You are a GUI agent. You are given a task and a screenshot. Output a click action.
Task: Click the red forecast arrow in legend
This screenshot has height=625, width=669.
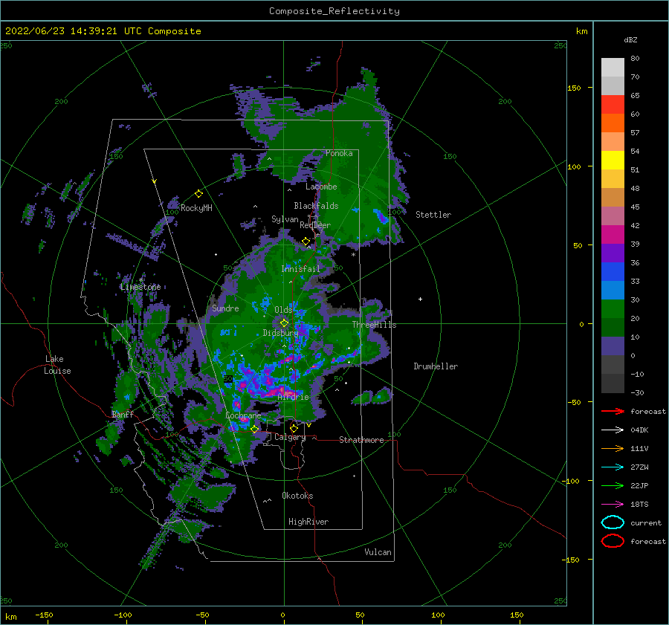[613, 411]
